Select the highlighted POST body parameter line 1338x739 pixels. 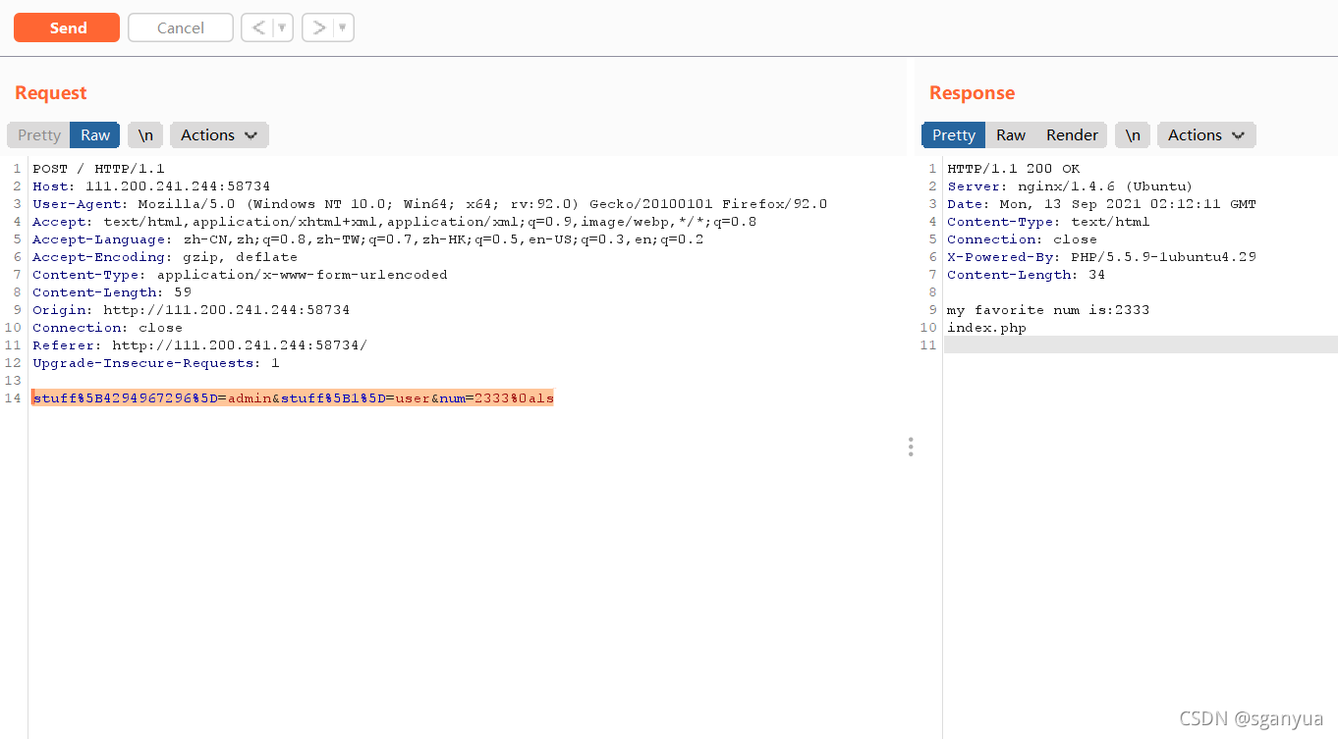pyautogui.click(x=292, y=397)
